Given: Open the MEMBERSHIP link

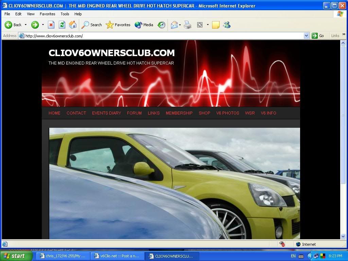Looking at the screenshot, I should [179, 113].
